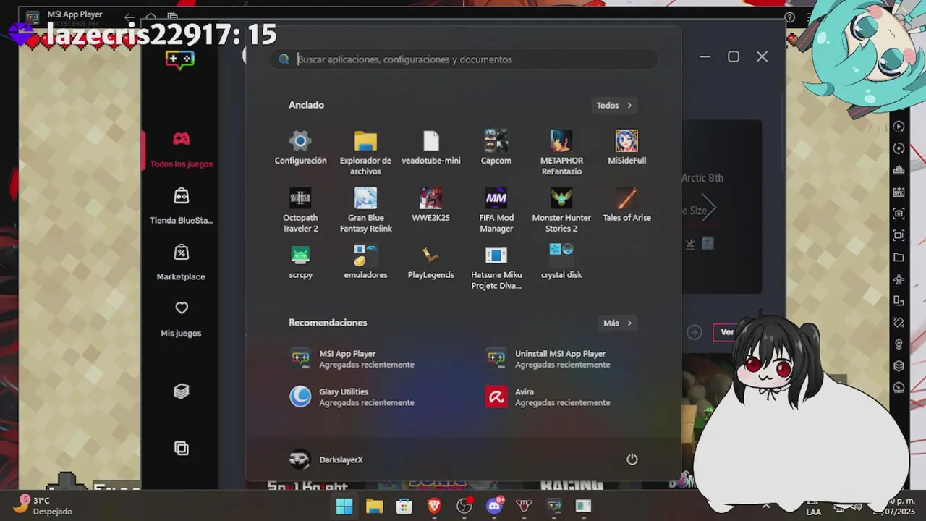Open Discord from the taskbar

coord(494,507)
